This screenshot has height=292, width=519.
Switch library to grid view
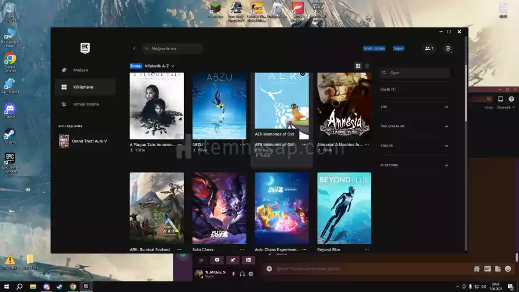tap(358, 66)
